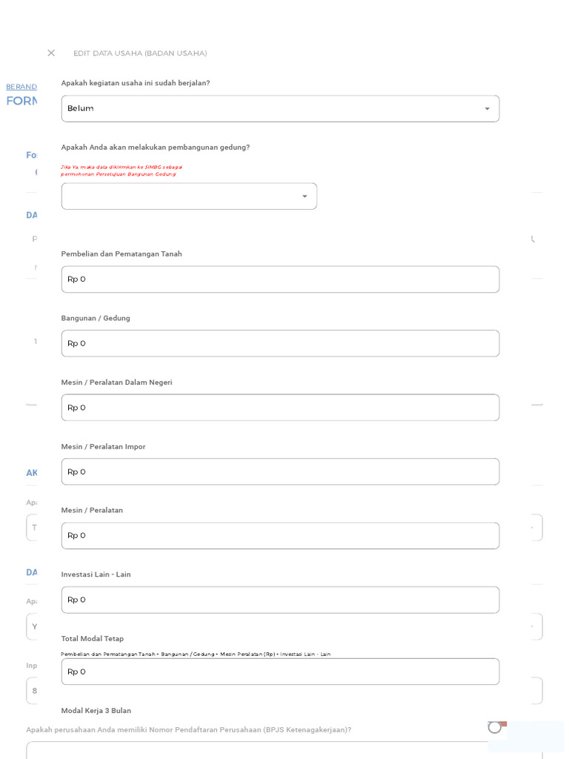This screenshot has width=569, height=759.
Task: Select the Total Modal Tetap field
Action: pos(280,672)
